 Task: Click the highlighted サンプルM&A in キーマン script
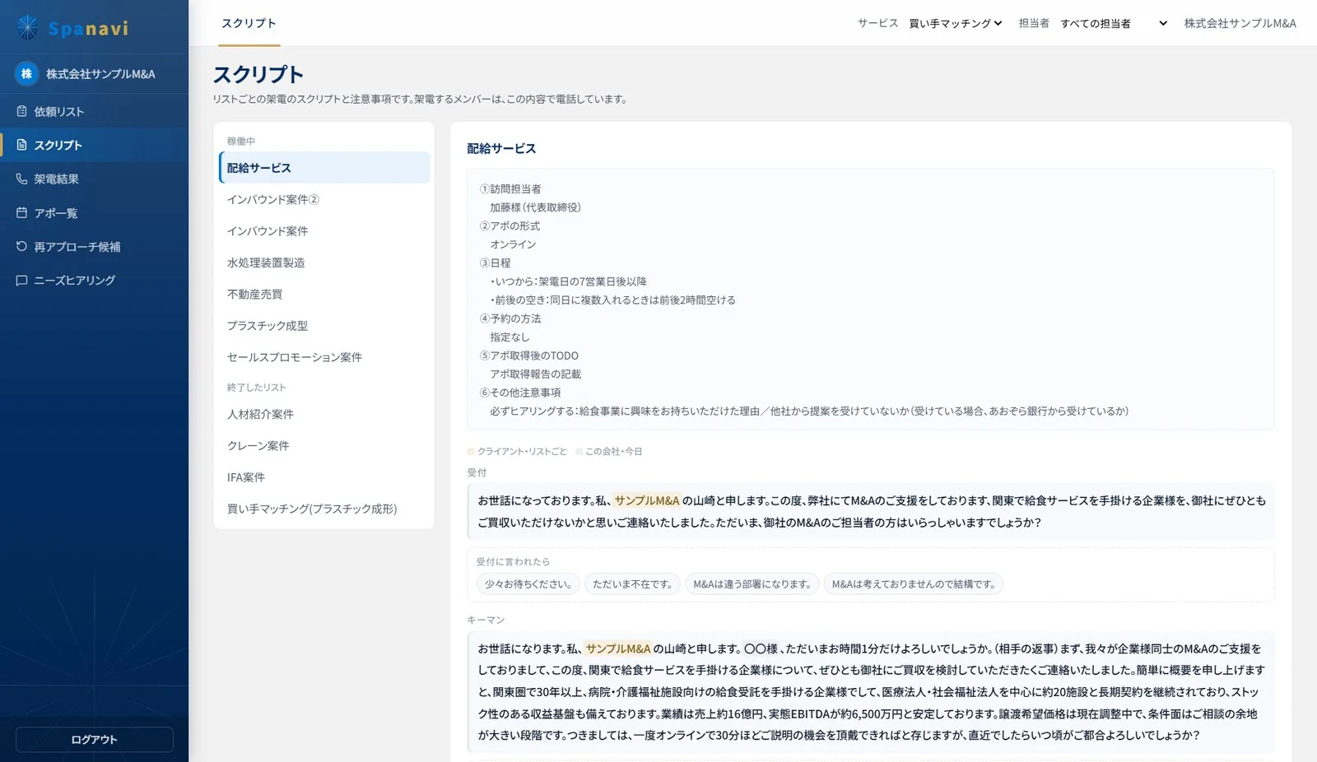[x=618, y=648]
